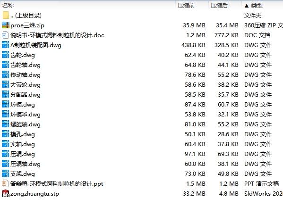
Task: Click the DWG icon beside 齿轮轴.dwg
Action: [5, 65]
